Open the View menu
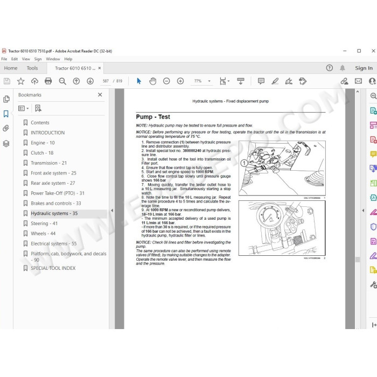The height and width of the screenshot is (377, 377). click(26, 59)
